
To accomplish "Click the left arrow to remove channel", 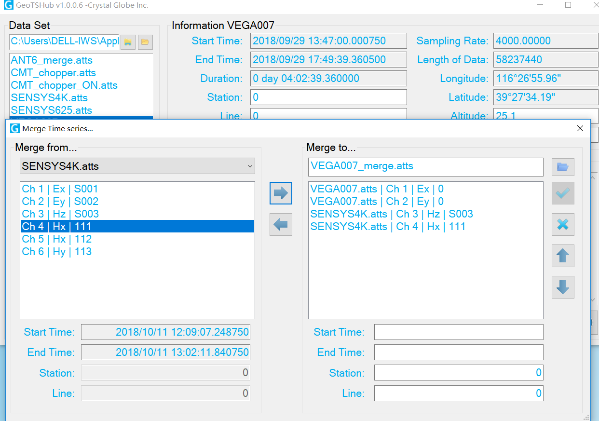I will click(281, 224).
